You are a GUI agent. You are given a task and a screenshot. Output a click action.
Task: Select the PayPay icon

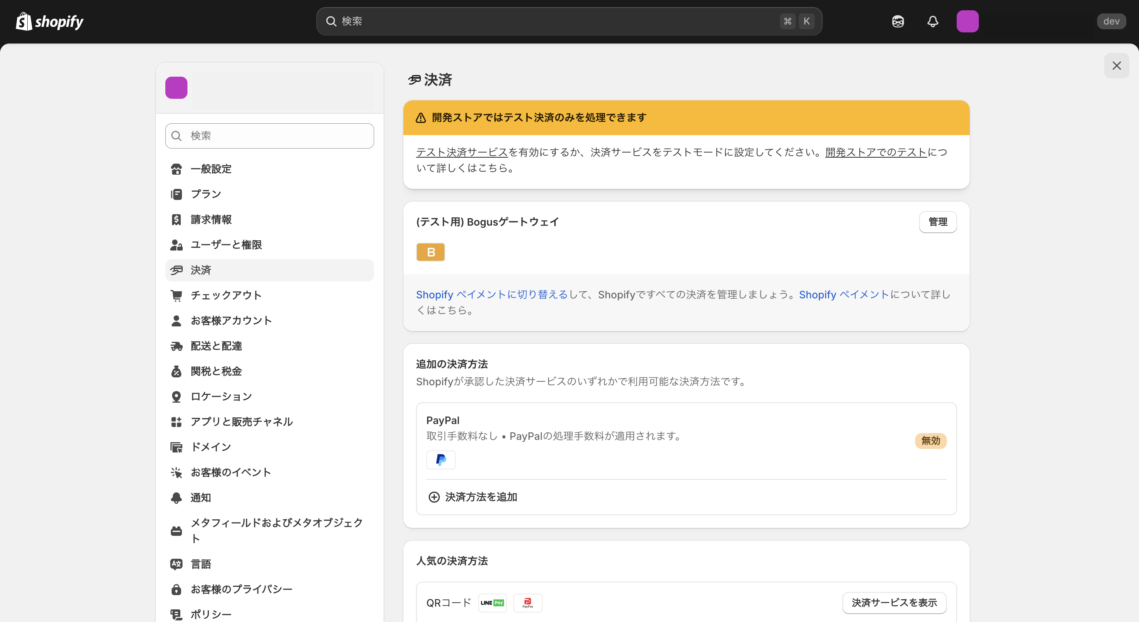[527, 603]
